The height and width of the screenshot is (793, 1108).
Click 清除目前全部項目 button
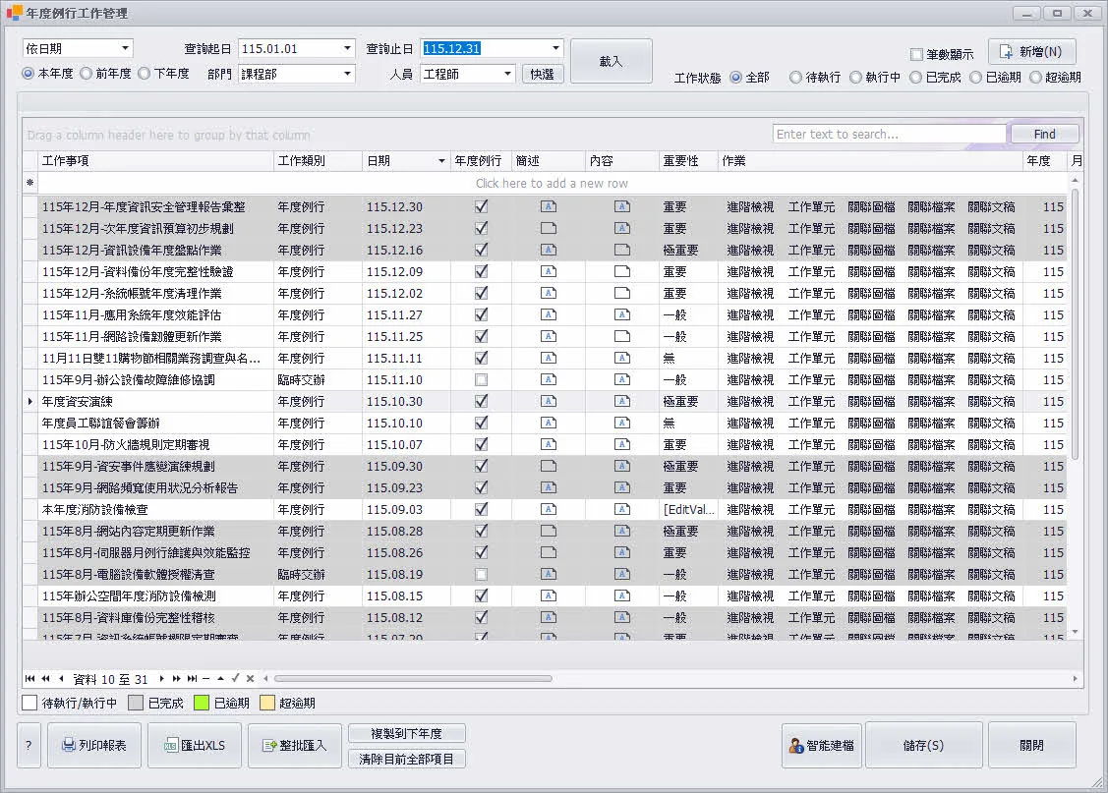click(x=407, y=760)
